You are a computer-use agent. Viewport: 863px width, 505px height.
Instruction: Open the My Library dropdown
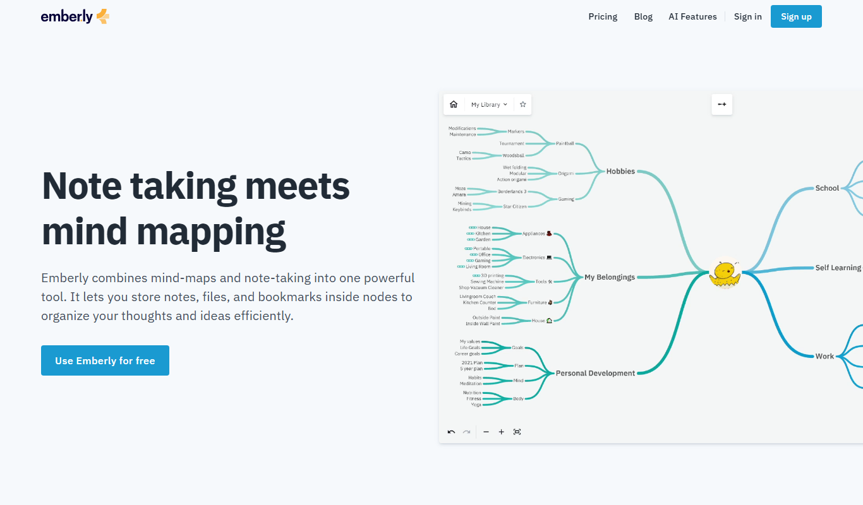pos(489,105)
